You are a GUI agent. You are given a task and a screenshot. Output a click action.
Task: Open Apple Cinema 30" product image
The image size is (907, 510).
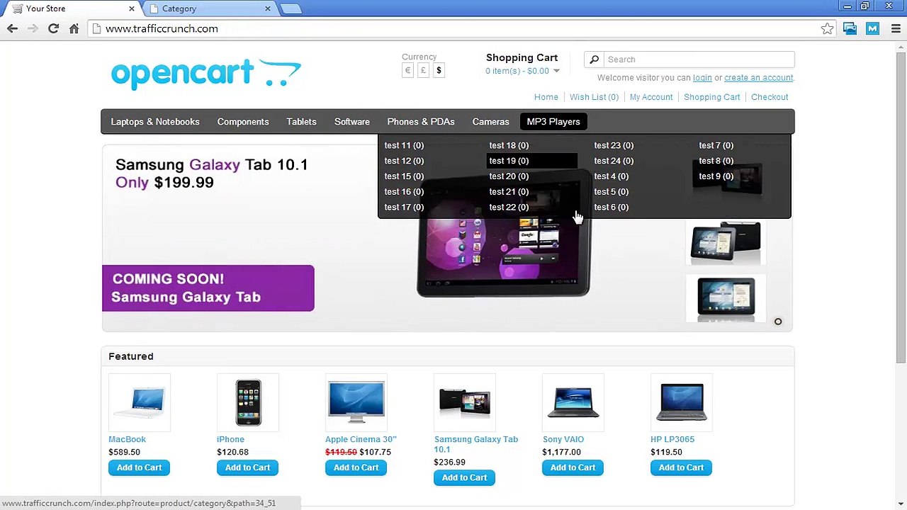pyautogui.click(x=356, y=402)
